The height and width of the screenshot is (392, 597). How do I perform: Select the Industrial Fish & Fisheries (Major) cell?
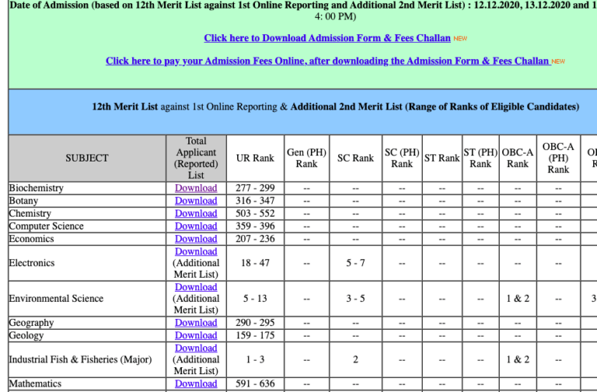tap(87, 359)
